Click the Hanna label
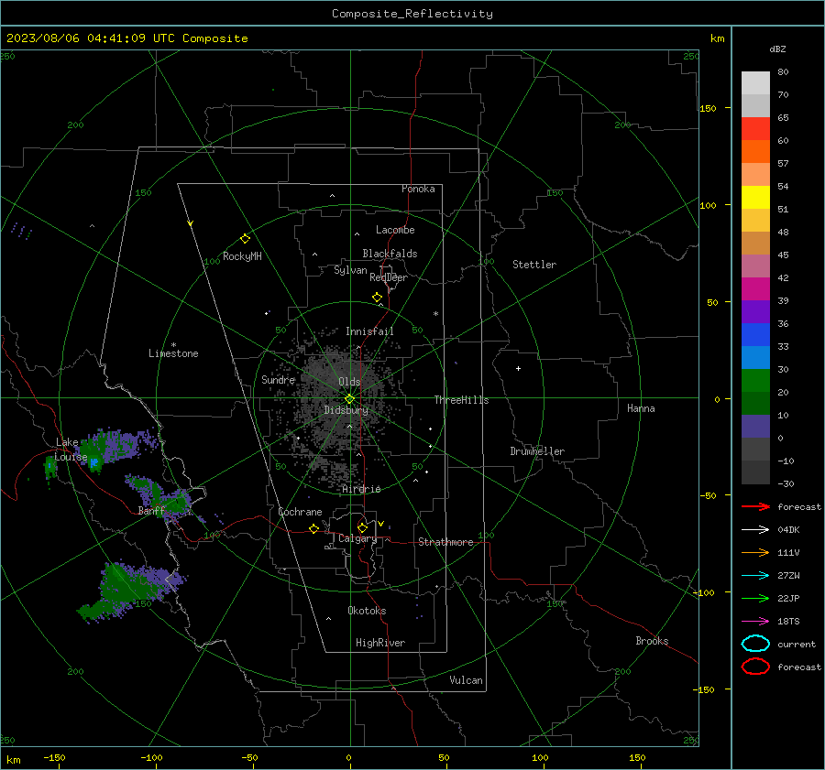 [641, 408]
